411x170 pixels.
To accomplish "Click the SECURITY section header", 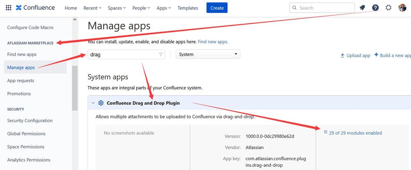I will tap(16, 109).
